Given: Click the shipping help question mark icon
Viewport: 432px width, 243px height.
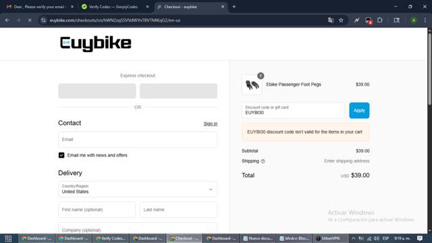Looking at the screenshot, I should click(263, 161).
